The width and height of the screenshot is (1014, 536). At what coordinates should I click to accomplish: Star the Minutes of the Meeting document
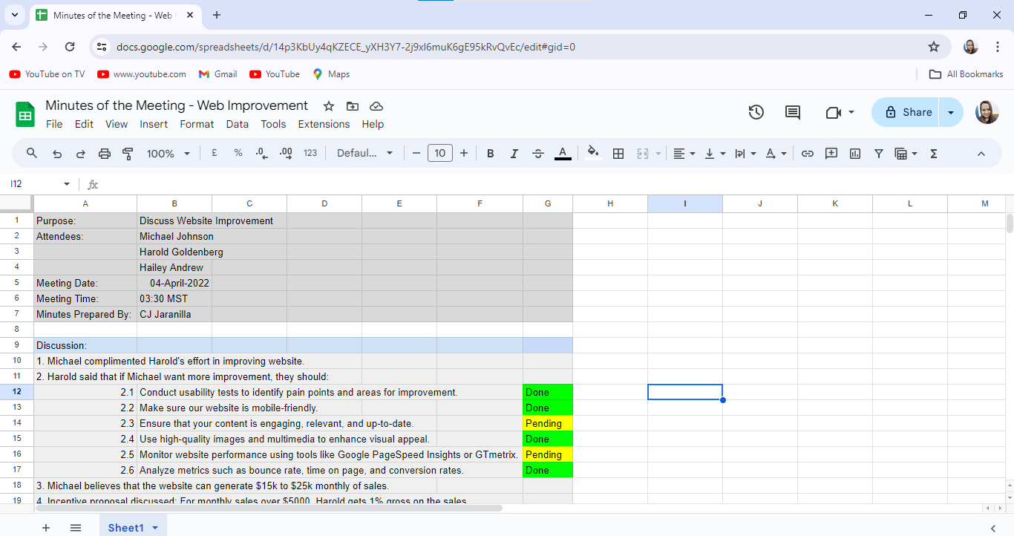pyautogui.click(x=329, y=106)
